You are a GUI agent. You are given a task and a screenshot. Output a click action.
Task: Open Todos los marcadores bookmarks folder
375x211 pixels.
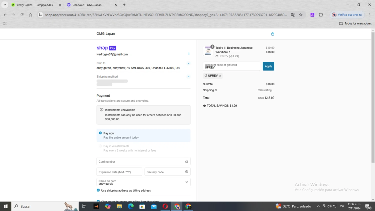click(355, 23)
